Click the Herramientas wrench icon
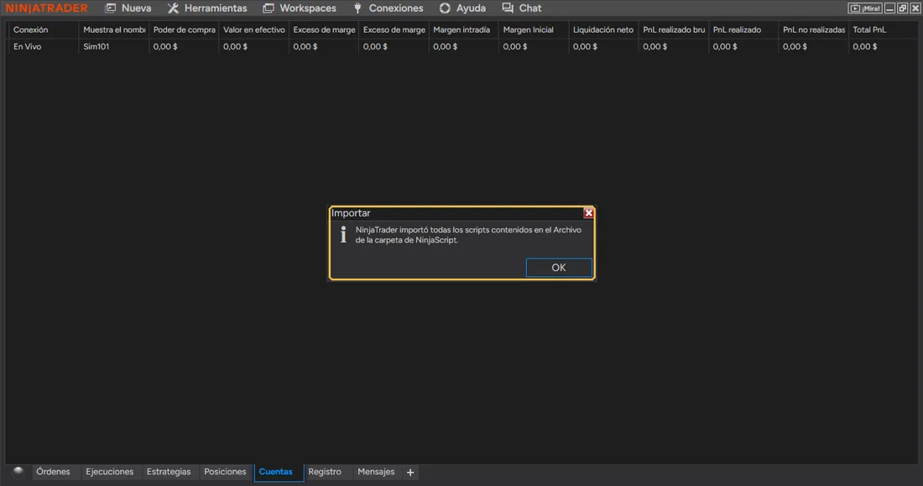This screenshot has width=923, height=486. click(x=173, y=8)
